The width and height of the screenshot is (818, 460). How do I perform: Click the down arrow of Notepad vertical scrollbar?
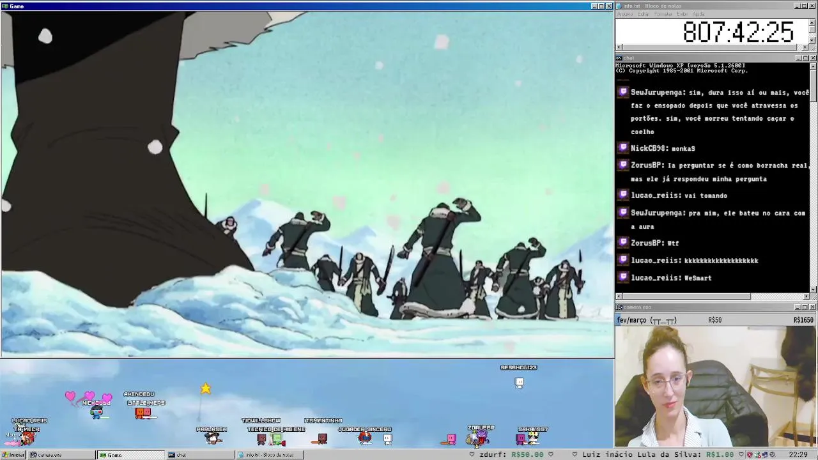tap(812, 40)
